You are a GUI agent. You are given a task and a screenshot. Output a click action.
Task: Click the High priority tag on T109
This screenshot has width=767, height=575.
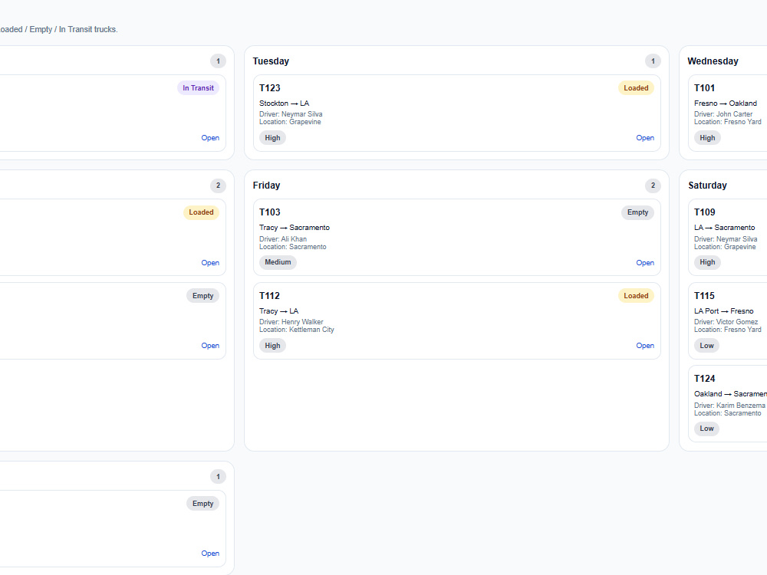(x=707, y=262)
